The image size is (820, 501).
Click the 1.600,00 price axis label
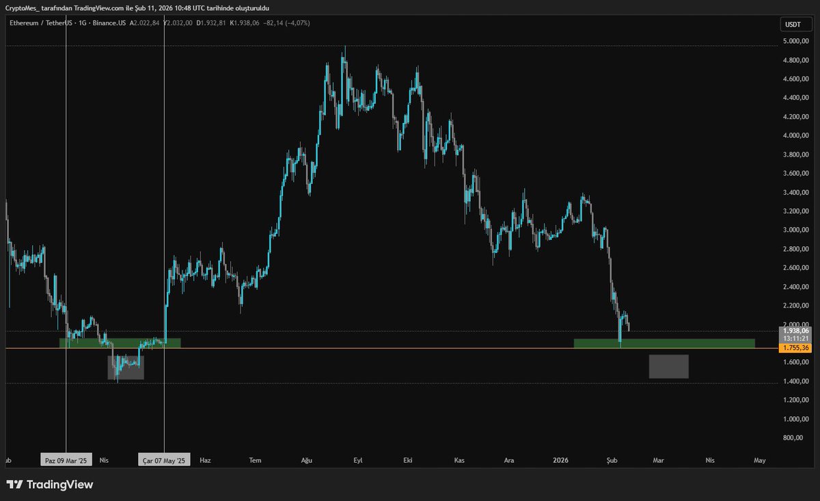795,362
